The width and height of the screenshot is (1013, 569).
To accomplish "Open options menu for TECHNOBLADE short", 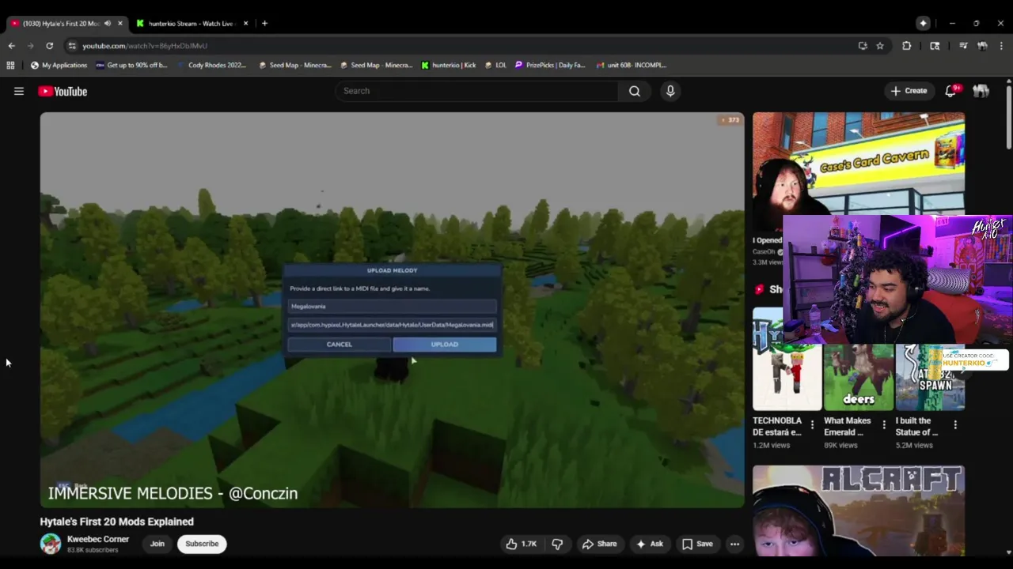I will 812,425.
